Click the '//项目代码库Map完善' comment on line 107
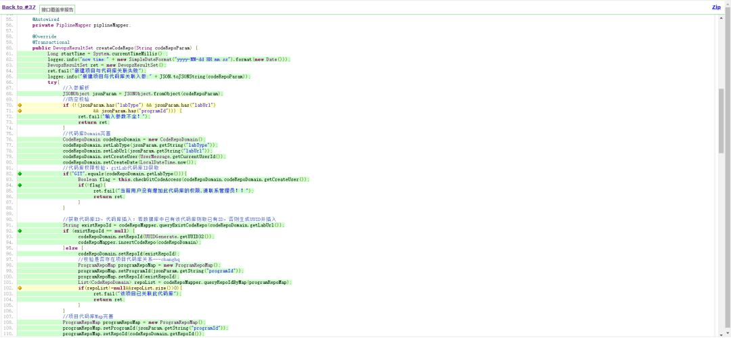The image size is (731, 338). (x=87, y=316)
